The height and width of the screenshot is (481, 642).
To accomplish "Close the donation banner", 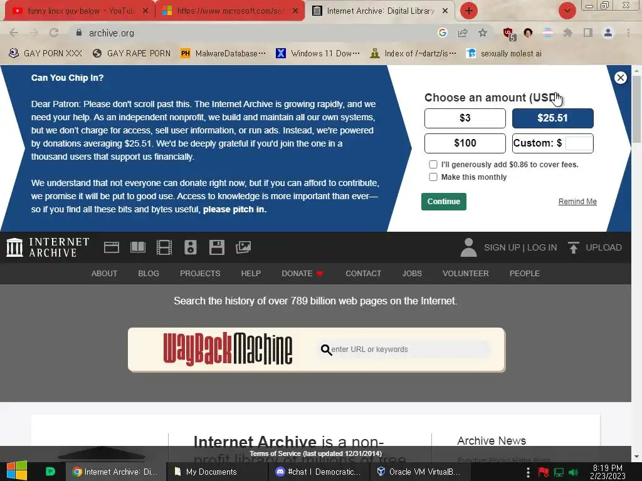I will point(620,78).
